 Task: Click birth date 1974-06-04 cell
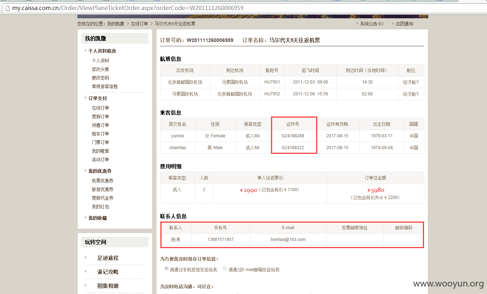[382, 148]
